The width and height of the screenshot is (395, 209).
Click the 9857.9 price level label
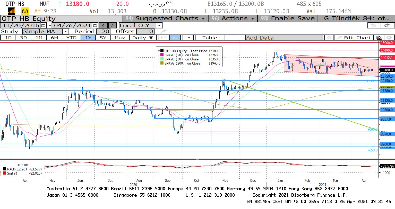tap(387, 119)
